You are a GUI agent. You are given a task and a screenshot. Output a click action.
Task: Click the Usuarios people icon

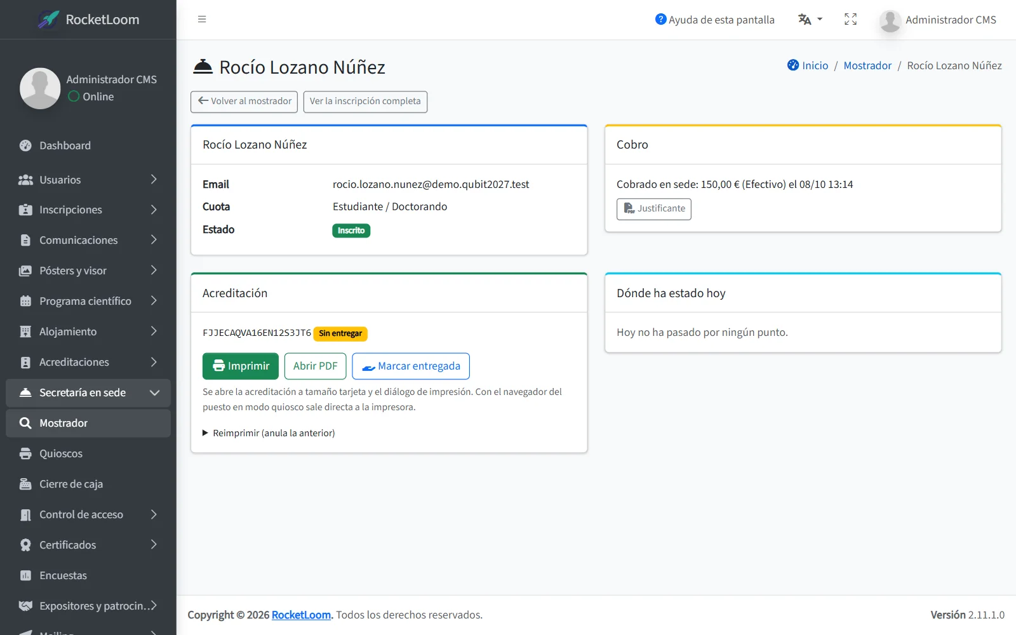click(25, 180)
